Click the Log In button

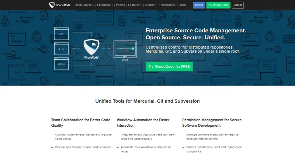(238, 5)
